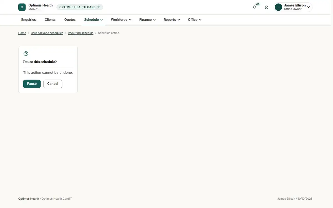Switch to the Quotes tab
The height and width of the screenshot is (208, 333).
tap(70, 20)
